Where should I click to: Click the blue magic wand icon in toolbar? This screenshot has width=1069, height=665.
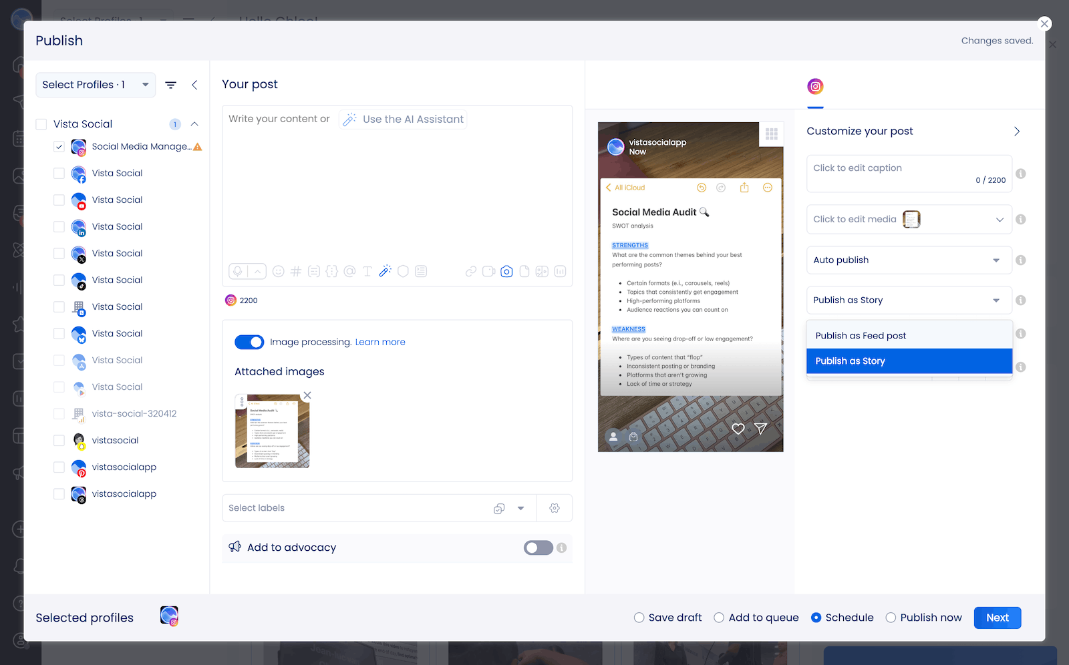tap(385, 271)
